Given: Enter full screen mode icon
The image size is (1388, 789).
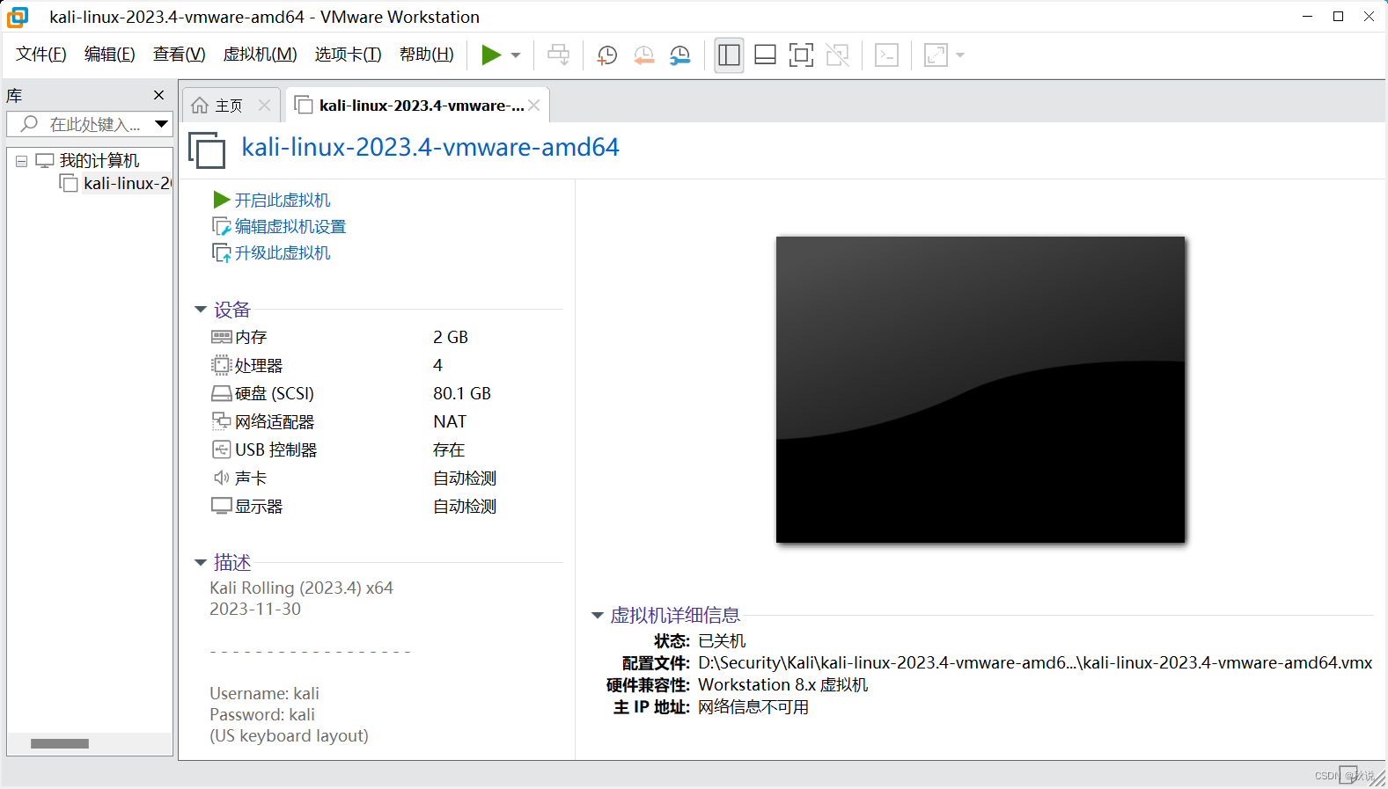Looking at the screenshot, I should [801, 55].
